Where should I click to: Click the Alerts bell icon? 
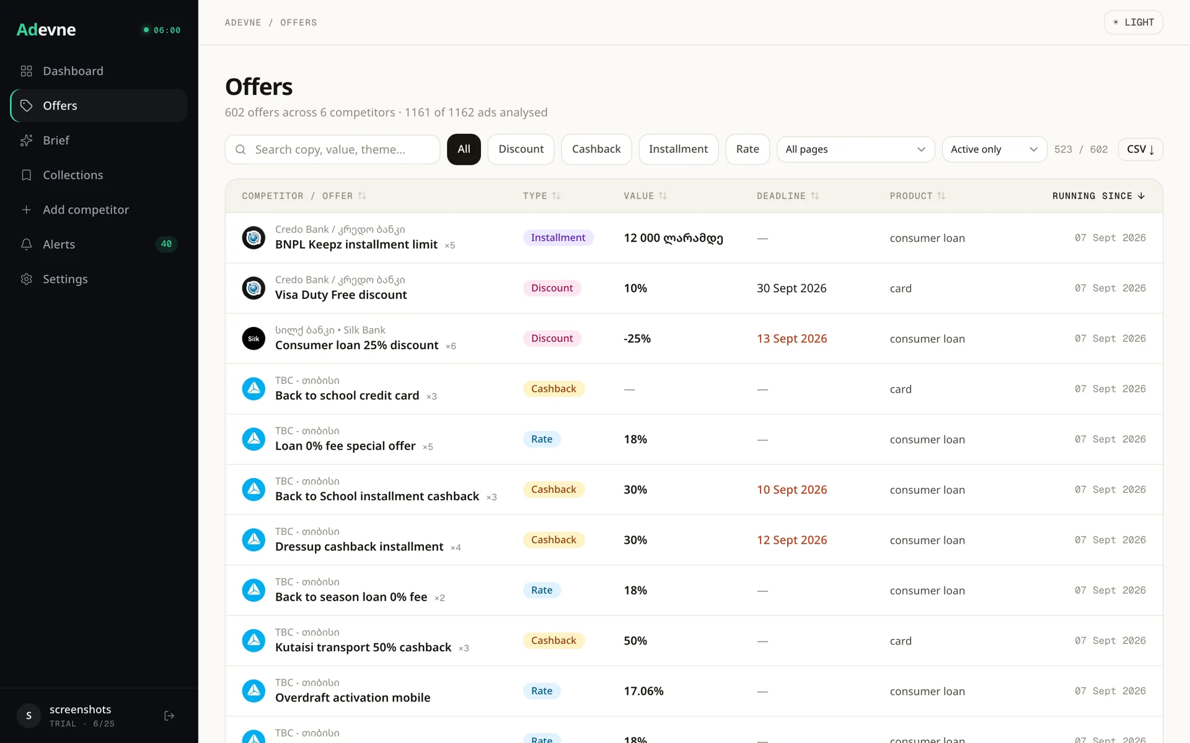(26, 245)
